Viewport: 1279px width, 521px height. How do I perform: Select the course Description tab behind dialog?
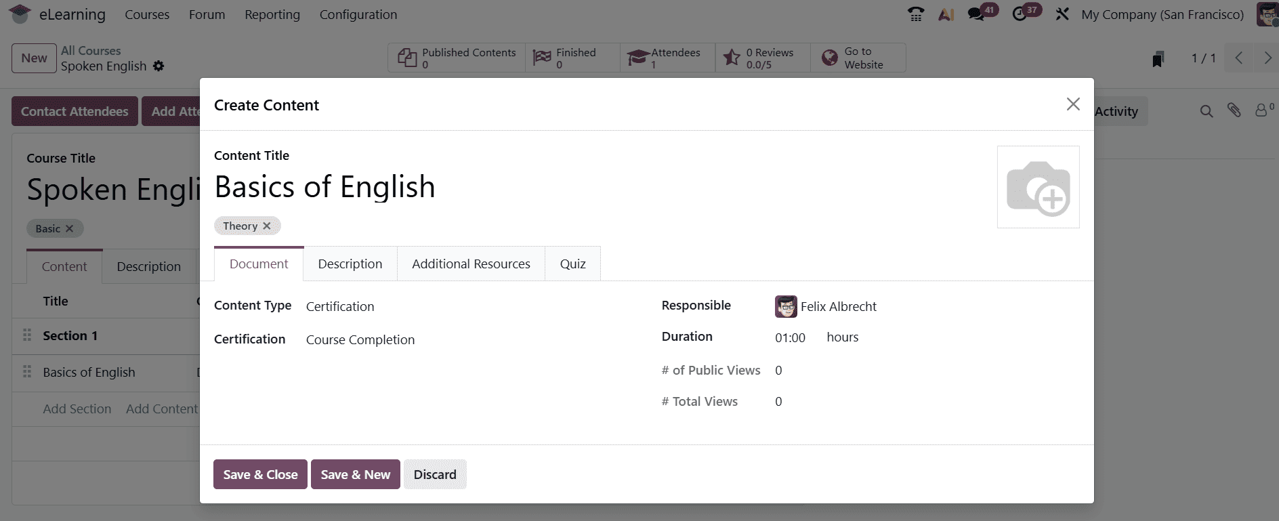tap(149, 266)
